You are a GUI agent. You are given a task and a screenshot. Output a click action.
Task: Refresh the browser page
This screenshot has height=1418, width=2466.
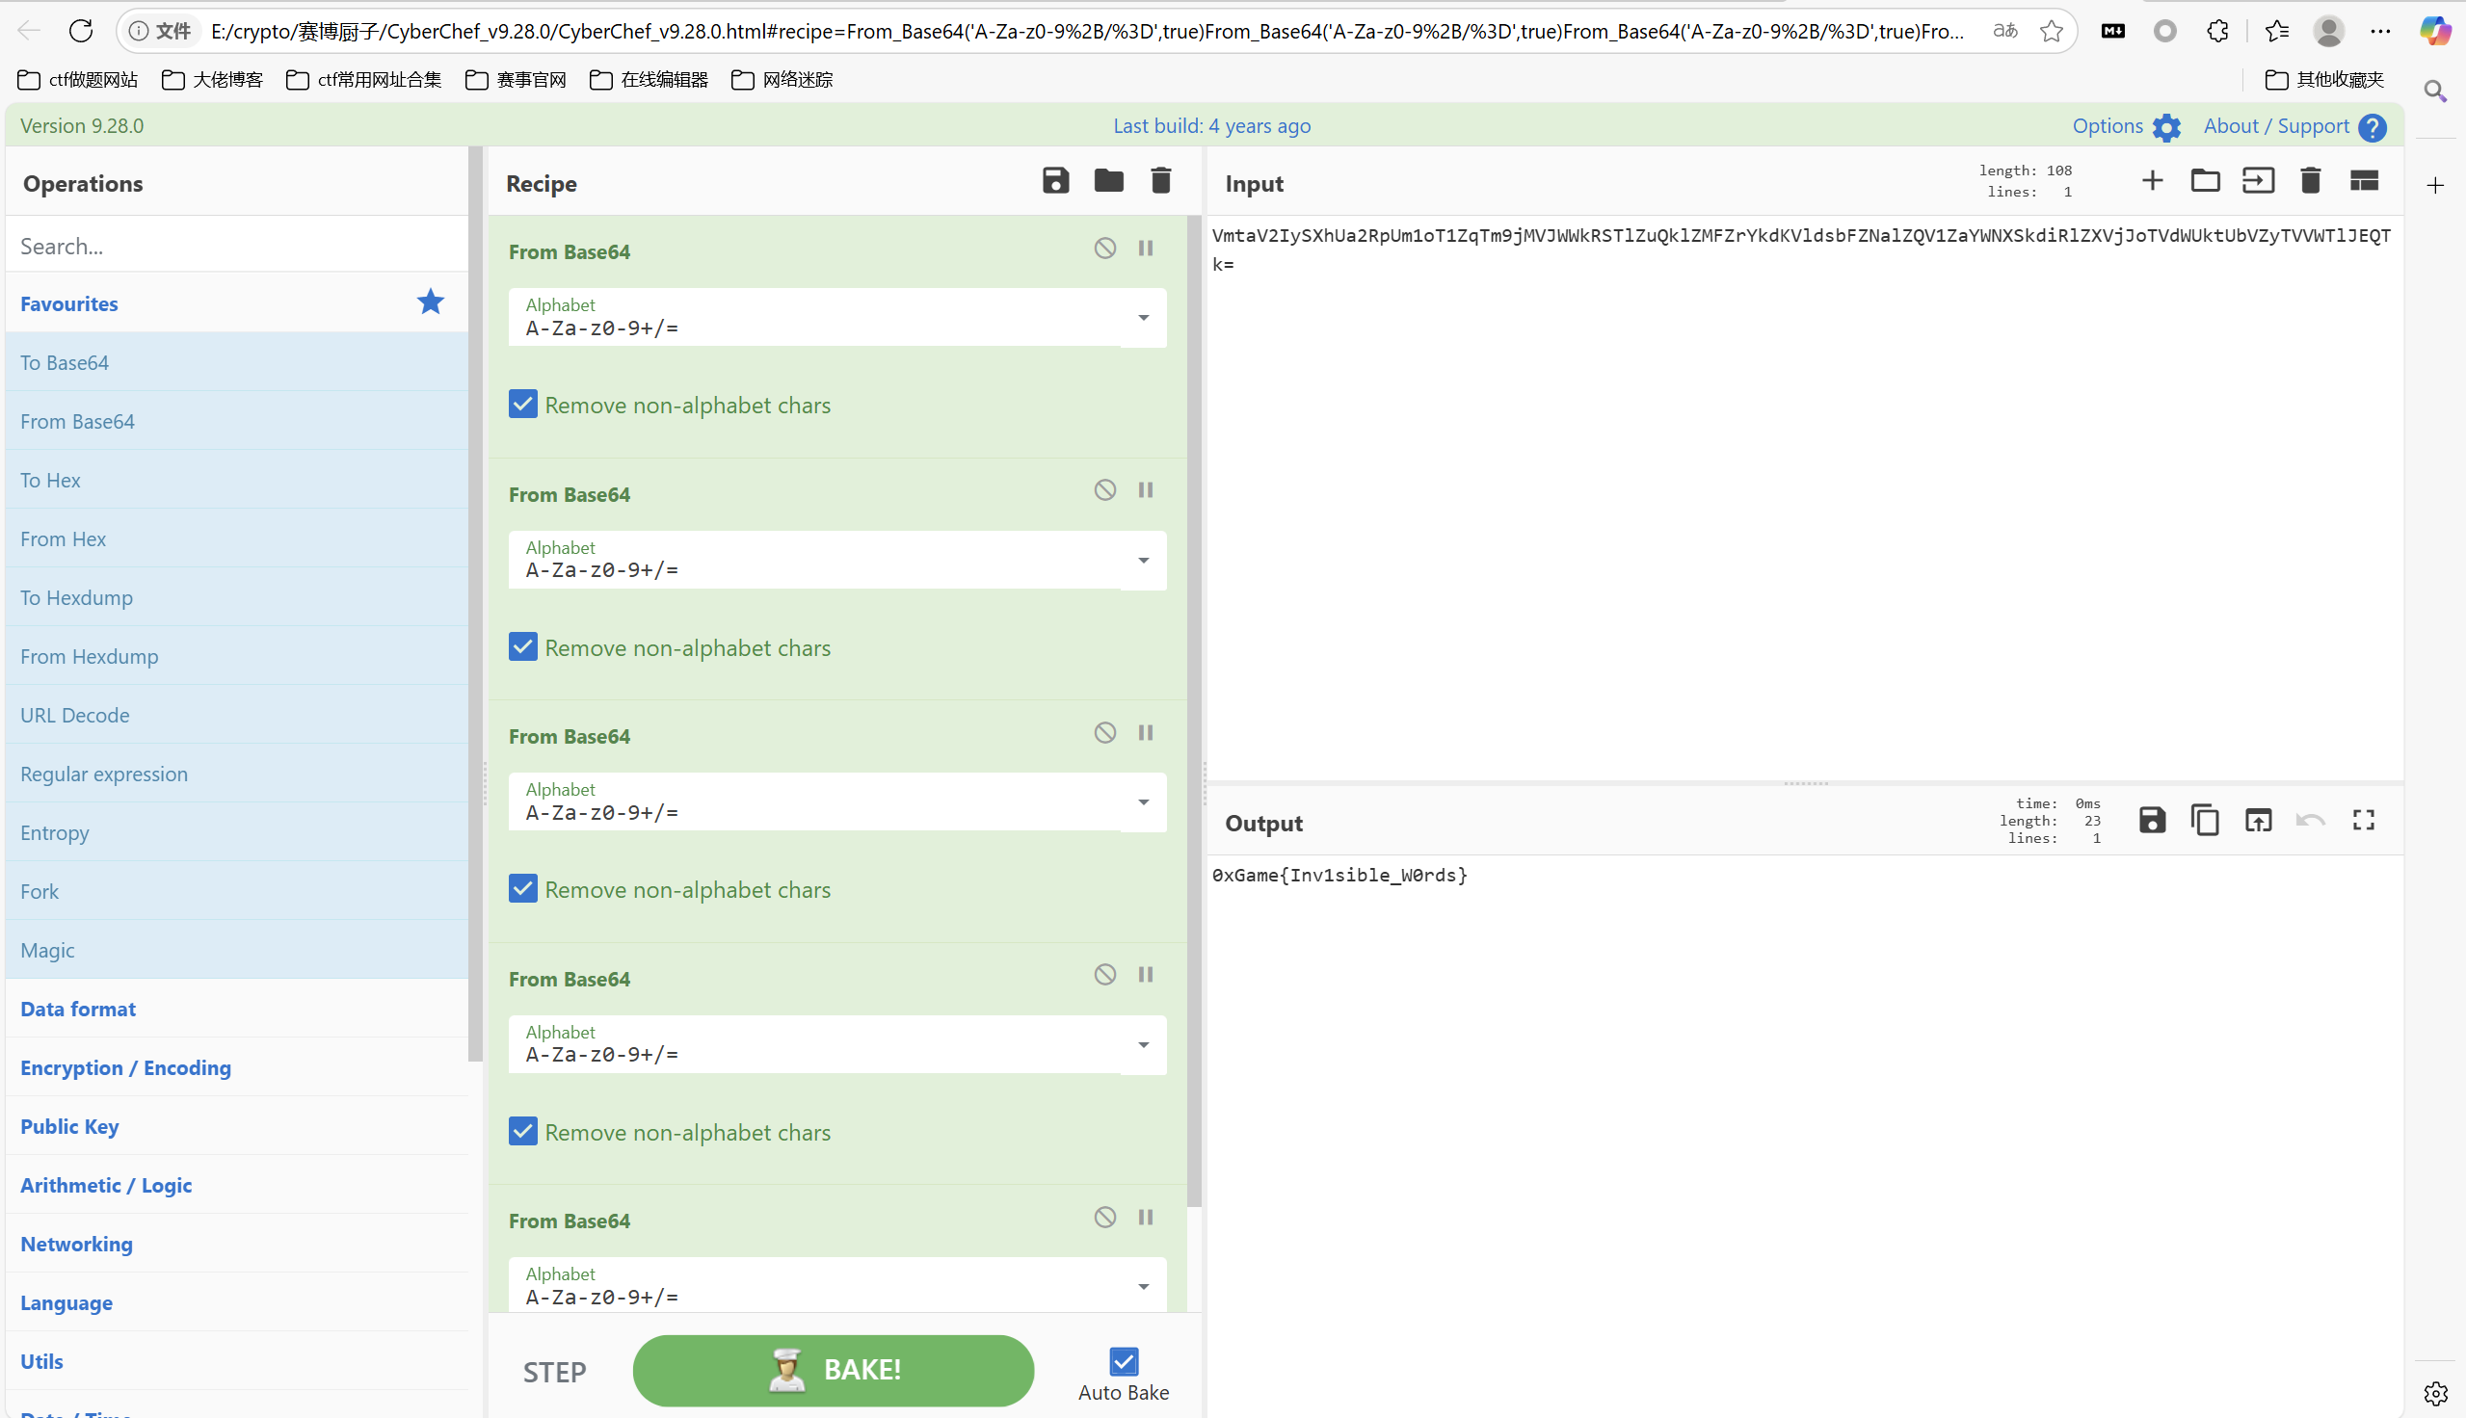(81, 31)
